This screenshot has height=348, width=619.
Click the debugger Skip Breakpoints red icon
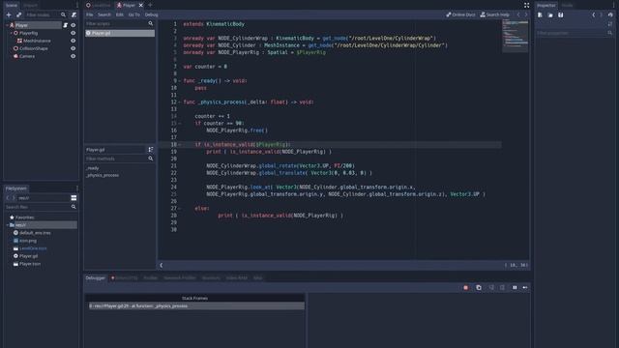tap(466, 288)
